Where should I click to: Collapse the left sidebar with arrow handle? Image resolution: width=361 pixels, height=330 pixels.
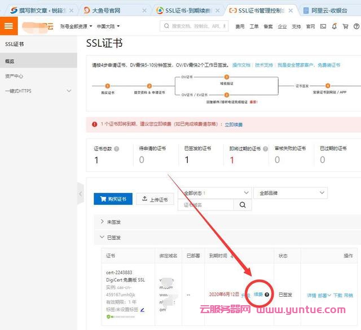[81, 195]
